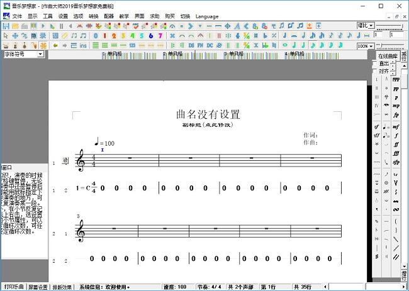Click the saxophone instrument icon
409x291 pixels.
(x=34, y=46)
